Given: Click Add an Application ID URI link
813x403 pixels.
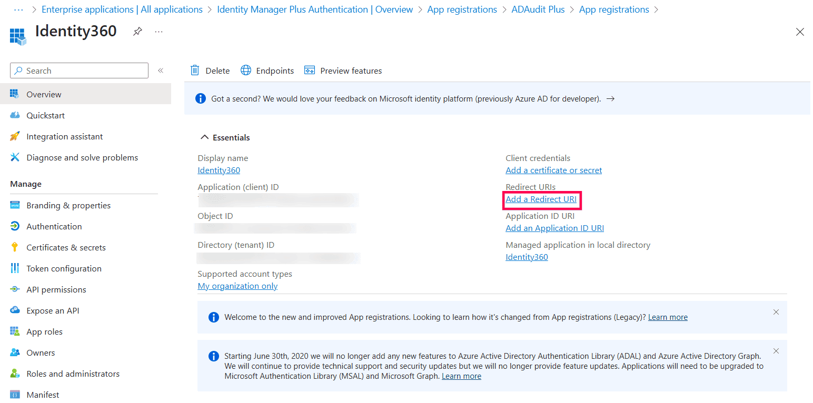Looking at the screenshot, I should [x=554, y=228].
